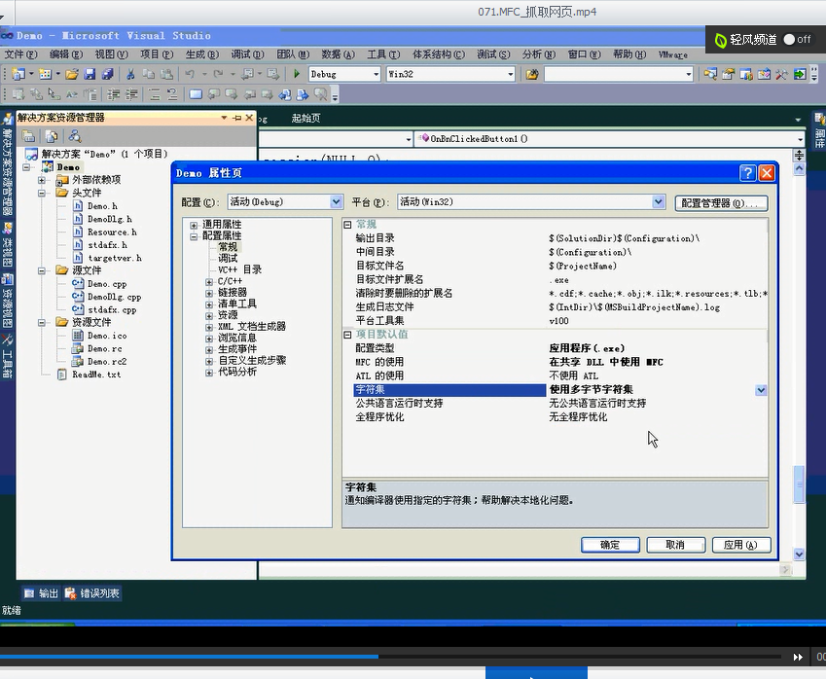Open the Debug configuration dropdown in toolbar
Viewport: 826px width, 679px height.
(377, 74)
